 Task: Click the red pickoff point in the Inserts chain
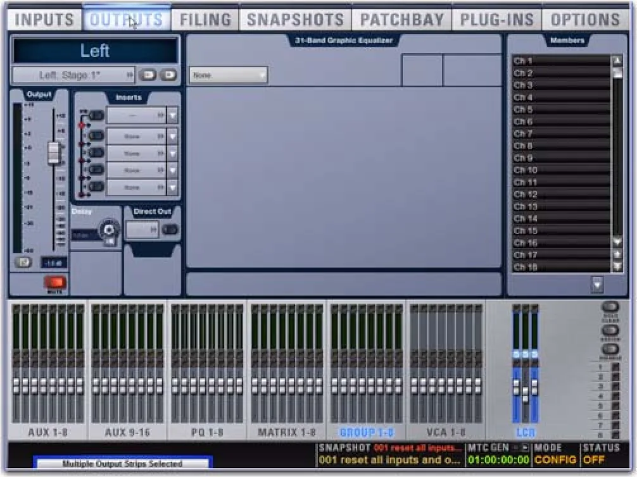click(82, 125)
